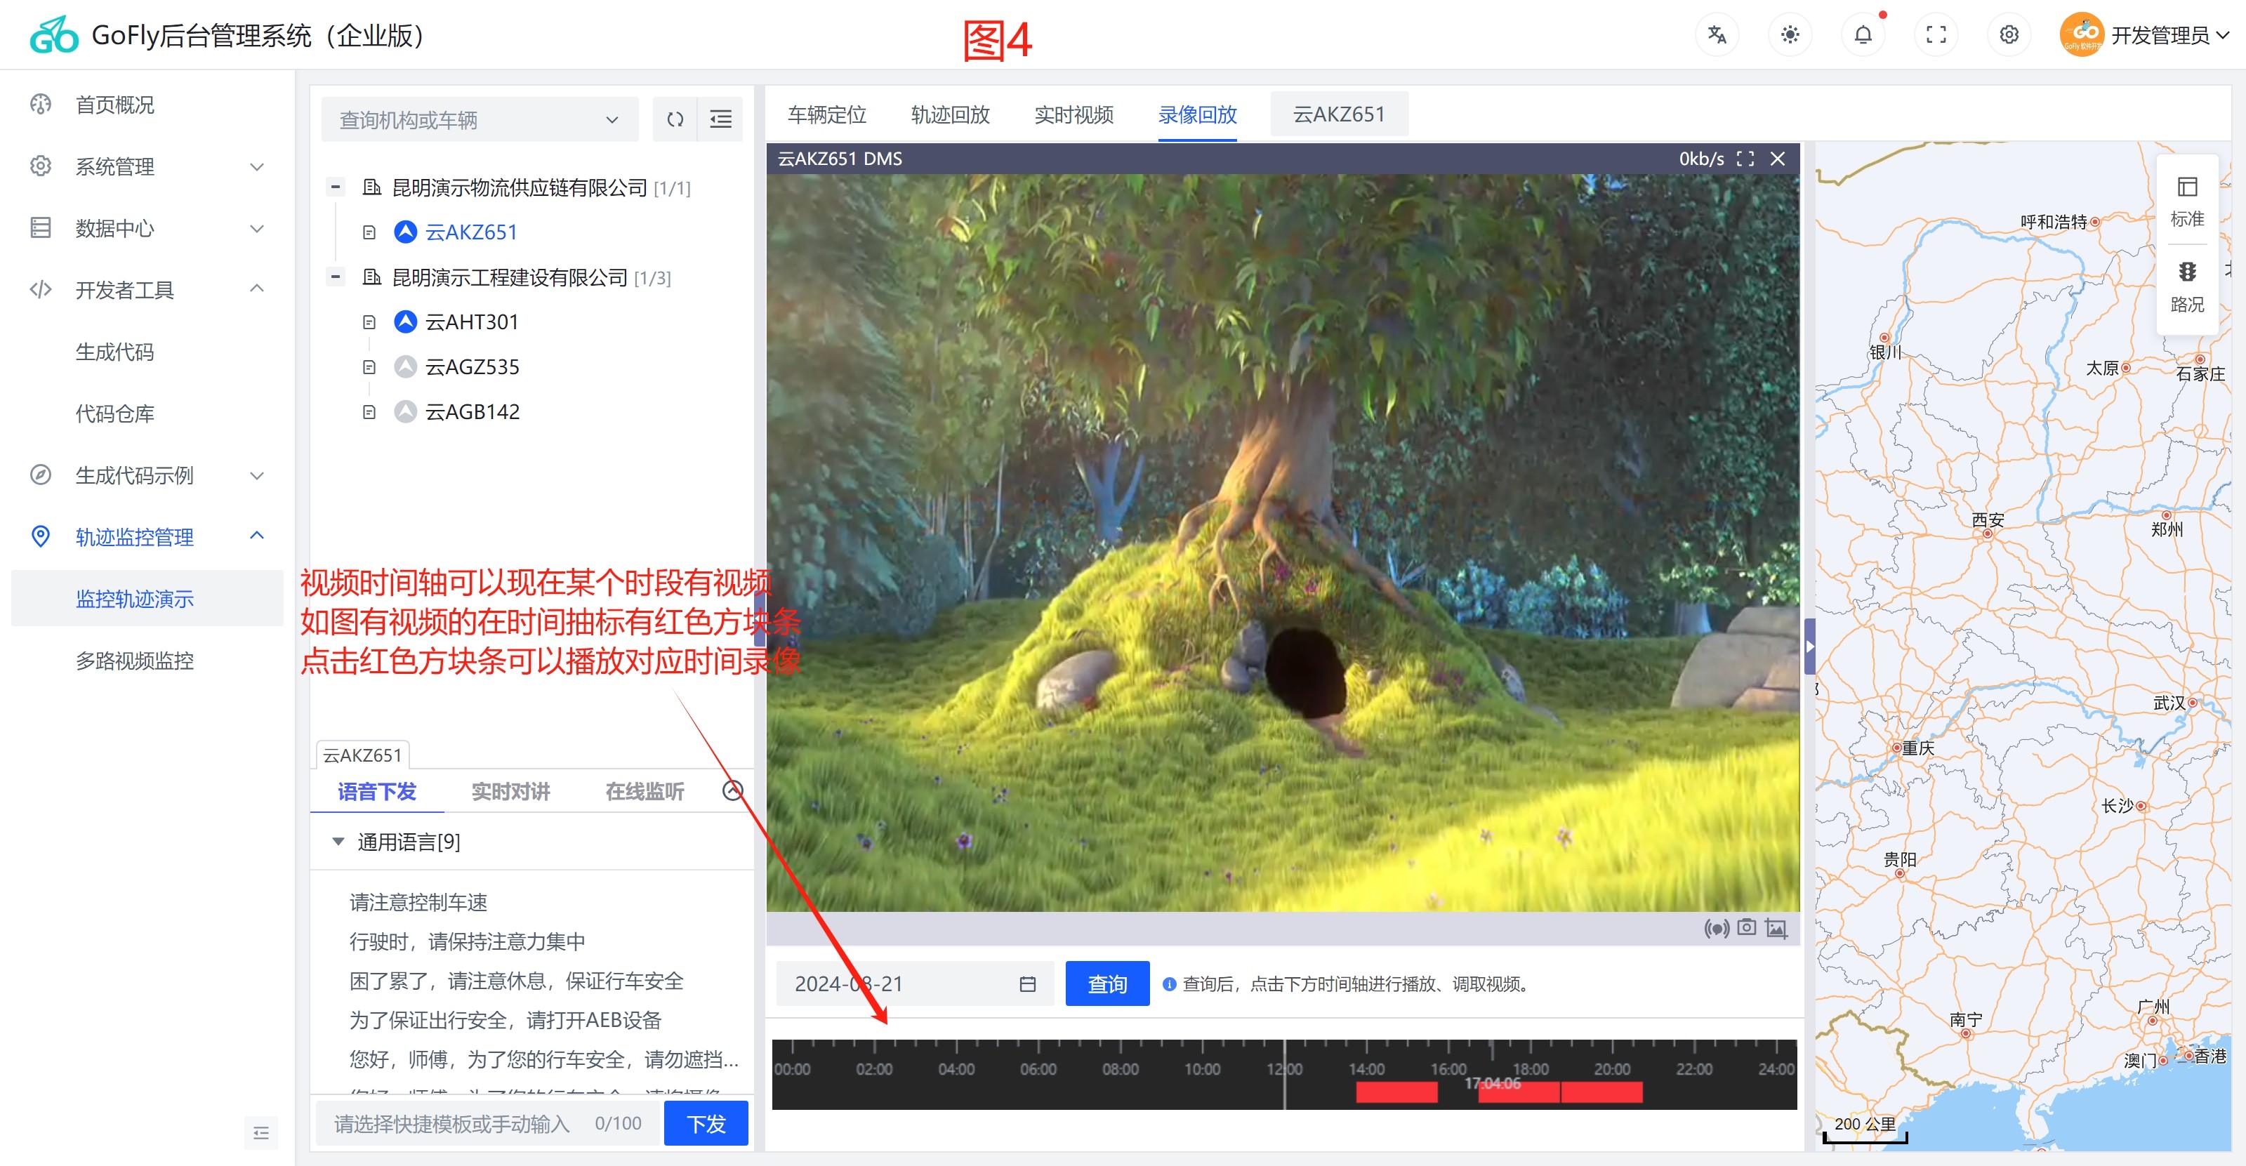2246x1166 pixels.
Task: Collapse the 开发者工具 menu
Action: (147, 289)
